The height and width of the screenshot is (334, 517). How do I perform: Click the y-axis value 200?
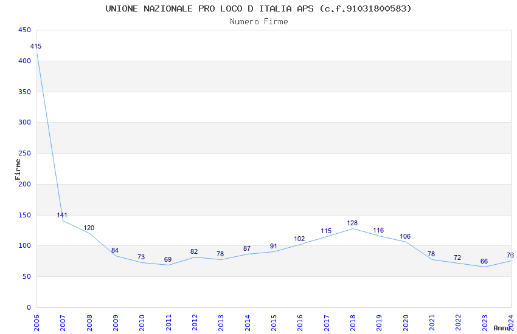25,184
